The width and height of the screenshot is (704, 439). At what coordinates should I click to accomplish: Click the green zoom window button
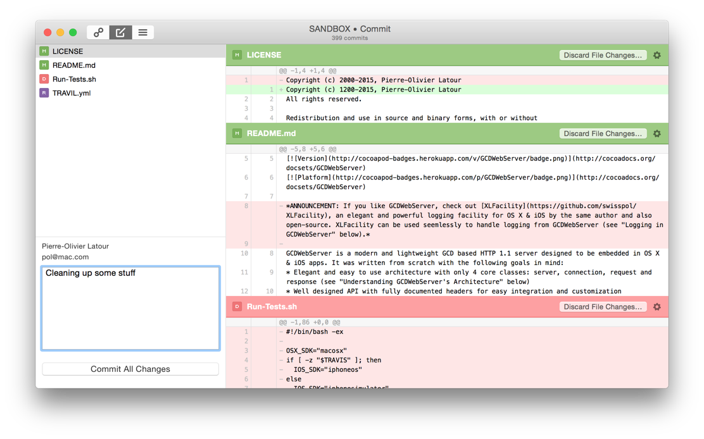coord(73,32)
